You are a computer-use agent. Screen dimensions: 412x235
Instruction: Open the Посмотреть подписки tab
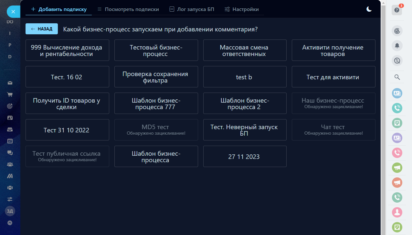(x=128, y=9)
